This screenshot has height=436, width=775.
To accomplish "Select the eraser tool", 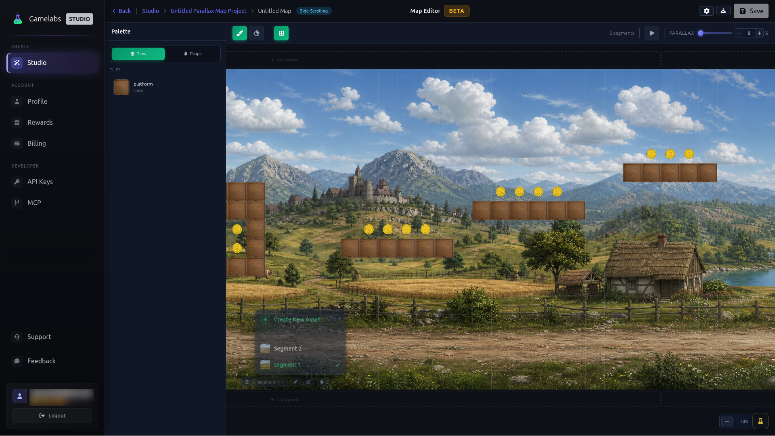I will coord(257,33).
